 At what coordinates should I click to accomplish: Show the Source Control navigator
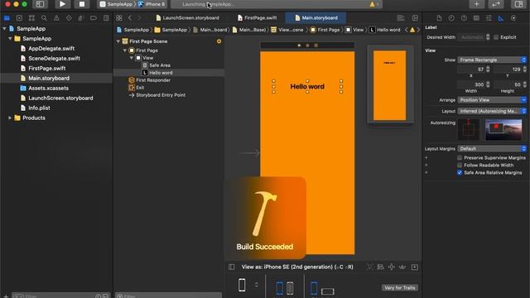click(x=19, y=18)
